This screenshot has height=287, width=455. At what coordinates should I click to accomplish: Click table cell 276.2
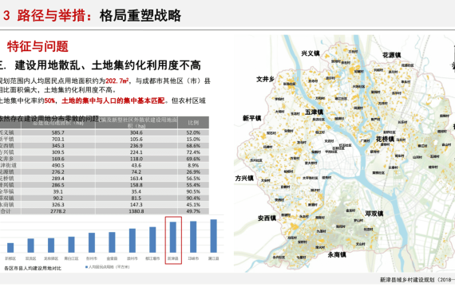tap(57, 172)
